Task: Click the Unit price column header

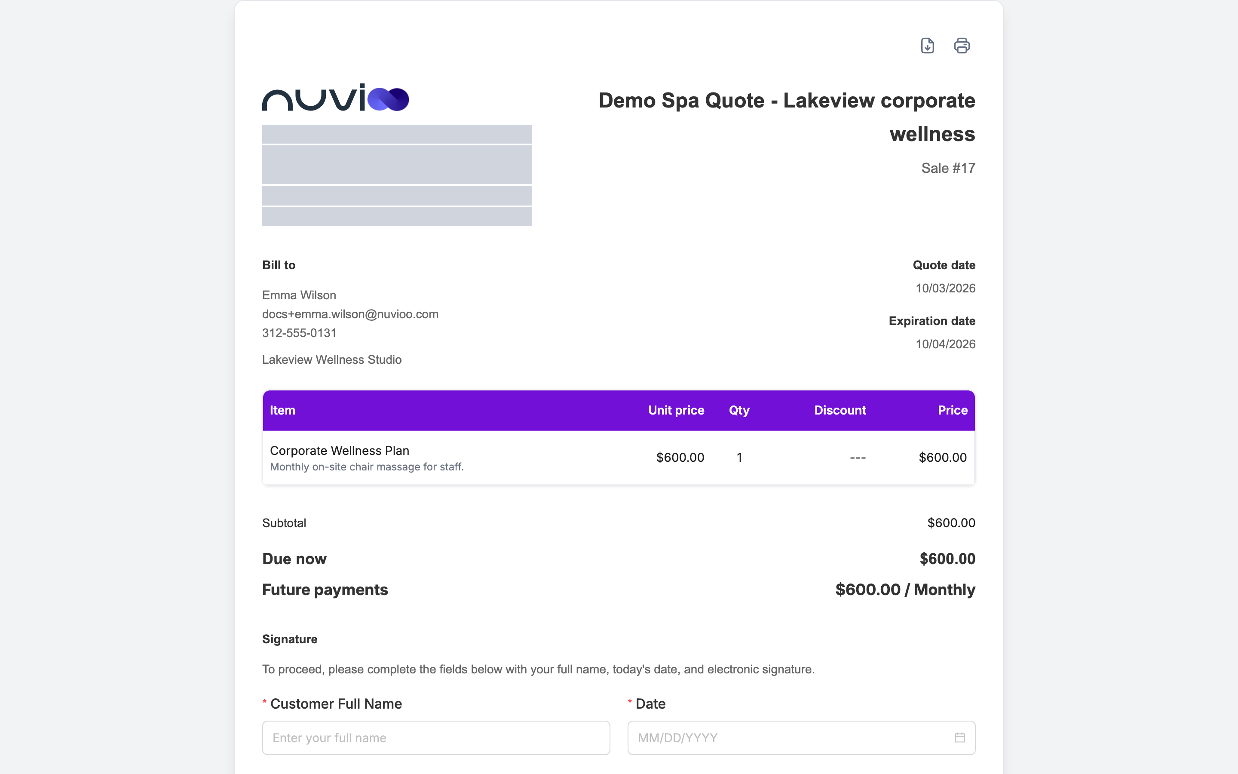Action: click(x=676, y=410)
